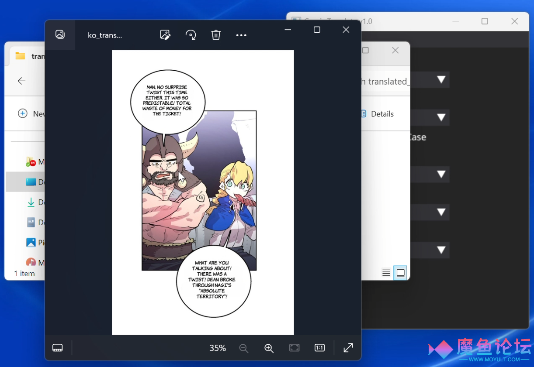Switch File Explorer to large thumbnails view
Viewport: 534px width, 367px height.
(400, 273)
